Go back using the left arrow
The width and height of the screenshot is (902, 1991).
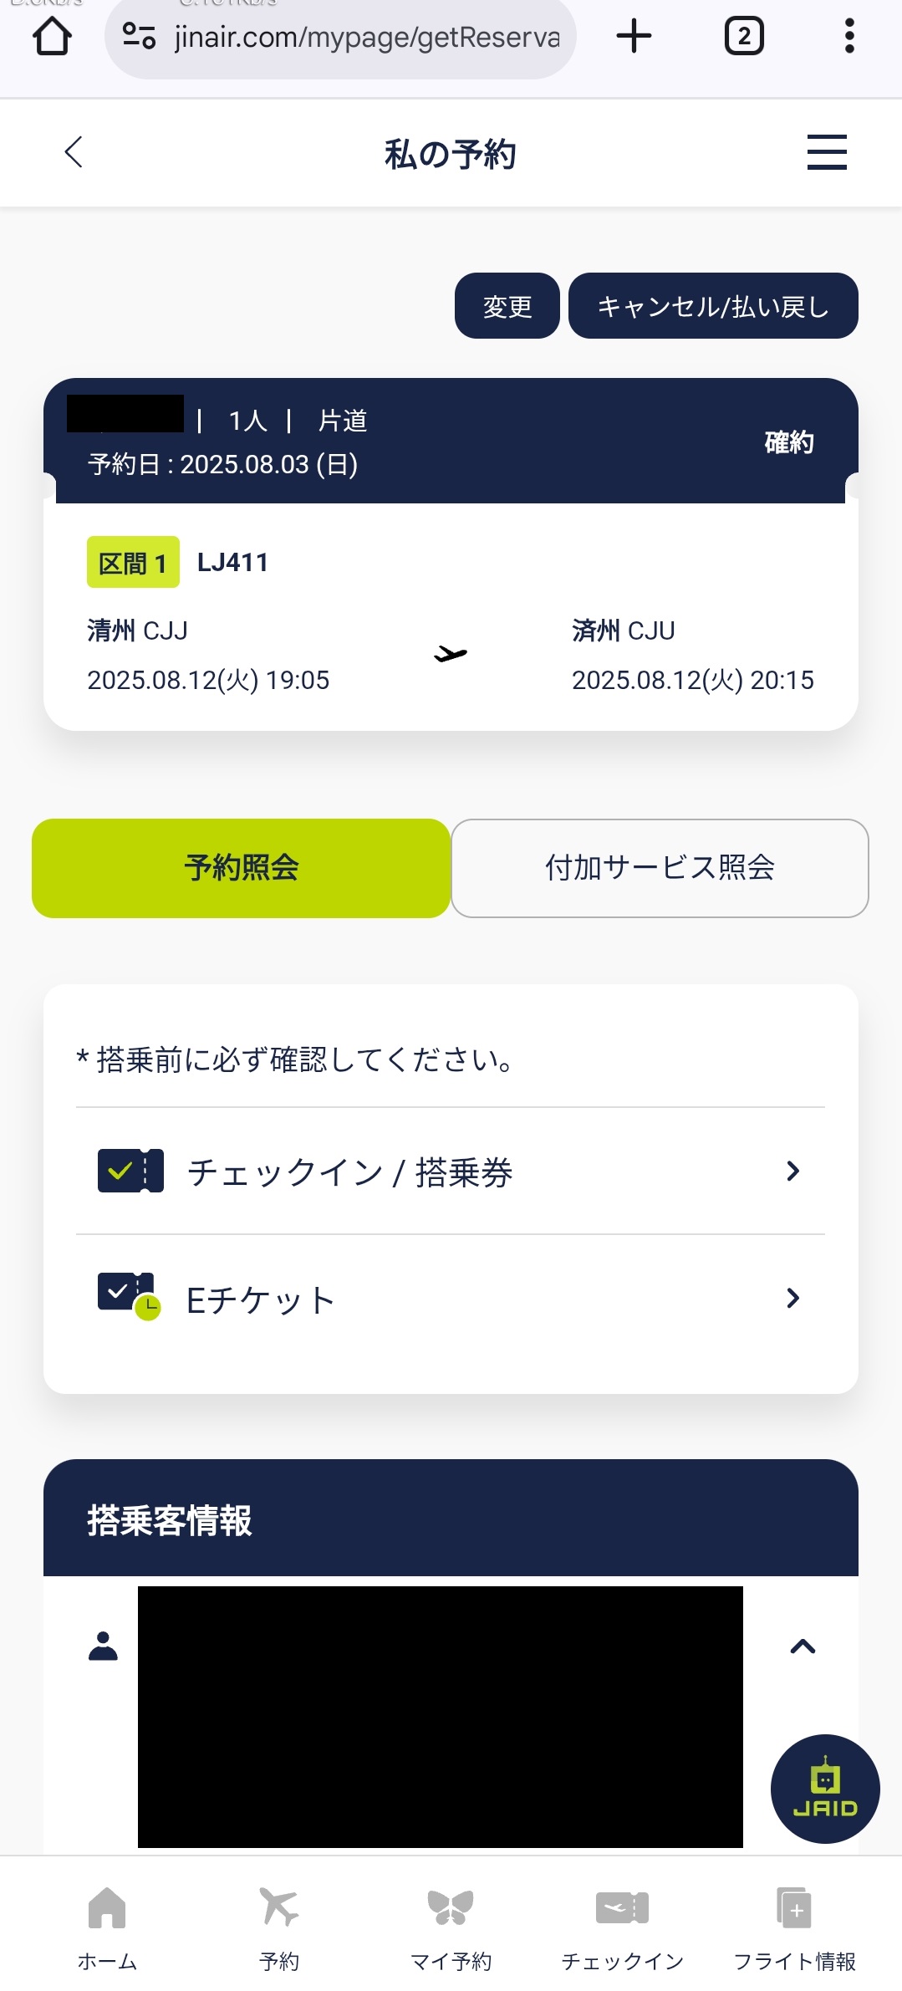(74, 152)
